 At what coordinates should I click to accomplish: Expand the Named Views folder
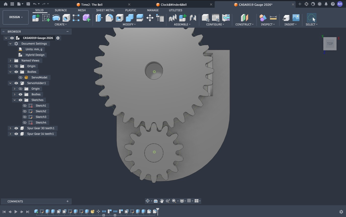(10, 61)
